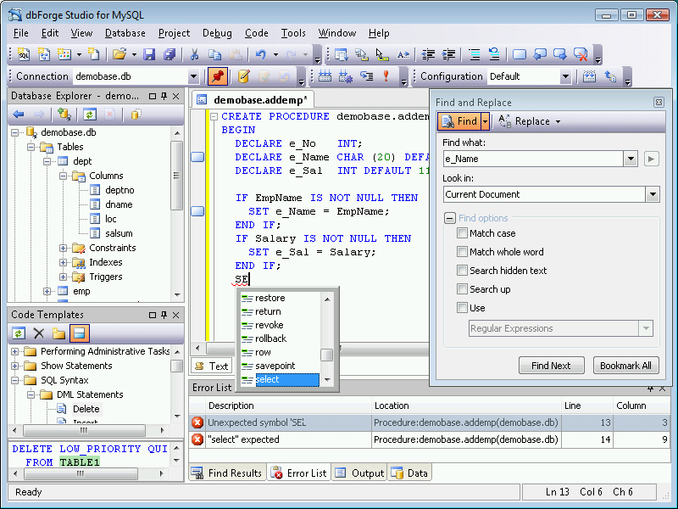Click the red exclamation execute icon

386,76
